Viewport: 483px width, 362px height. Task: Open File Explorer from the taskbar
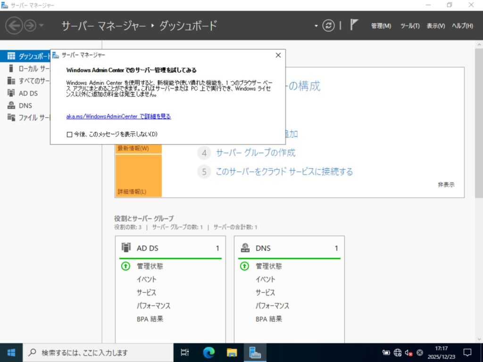tap(232, 352)
